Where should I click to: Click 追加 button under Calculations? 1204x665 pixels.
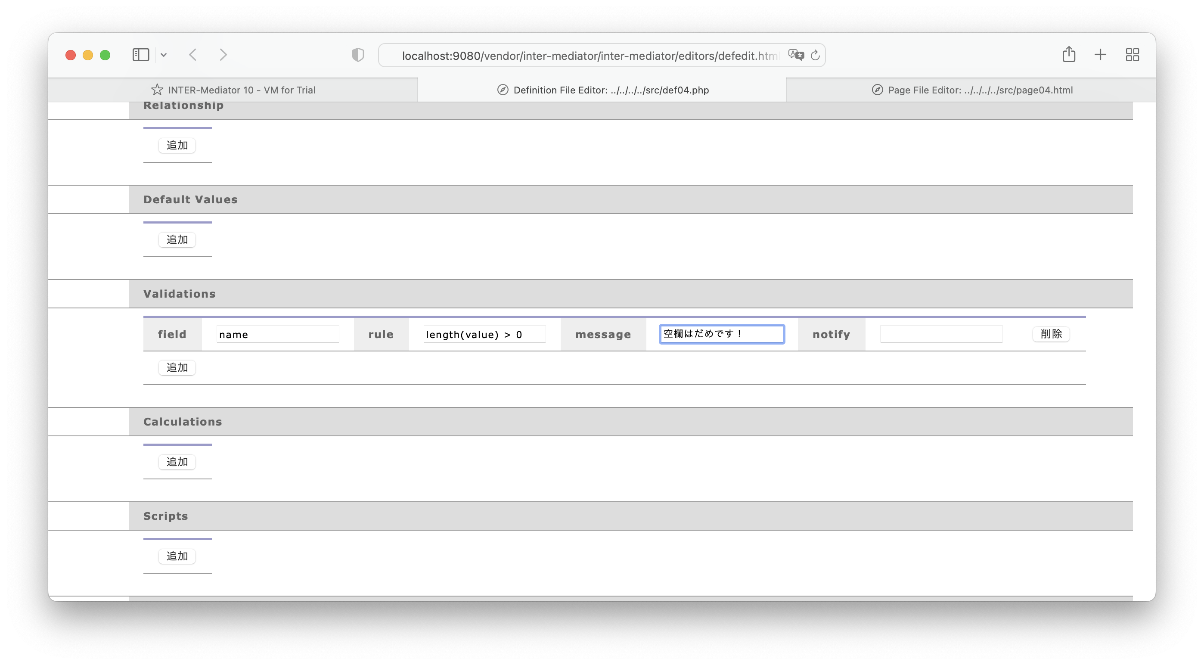coord(177,462)
